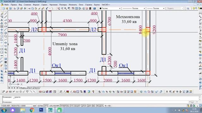Select the Mirror tool
Image resolution: width=202 pixels, height=113 pixels.
[2, 20]
